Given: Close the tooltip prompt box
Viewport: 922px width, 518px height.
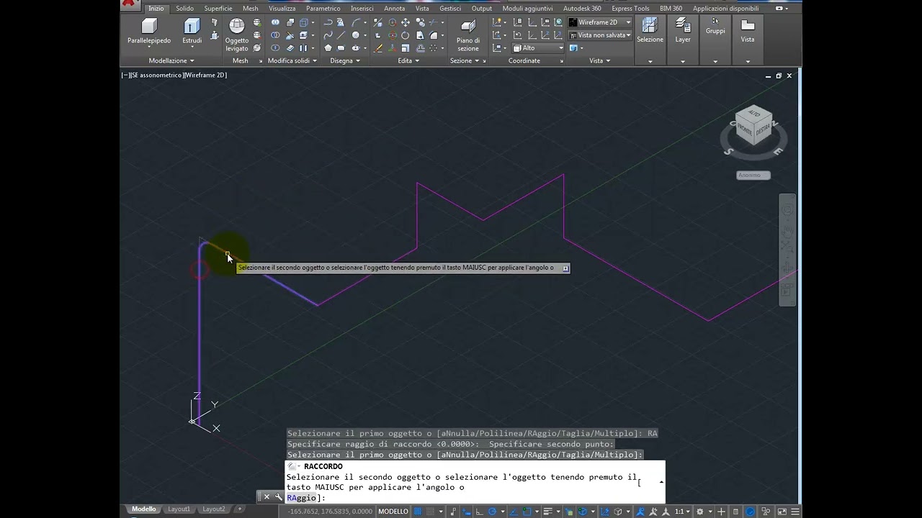Looking at the screenshot, I should tap(565, 268).
